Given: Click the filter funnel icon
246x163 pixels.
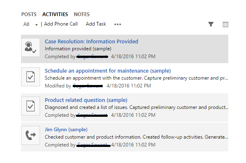Looking at the screenshot, I should 211,24.
